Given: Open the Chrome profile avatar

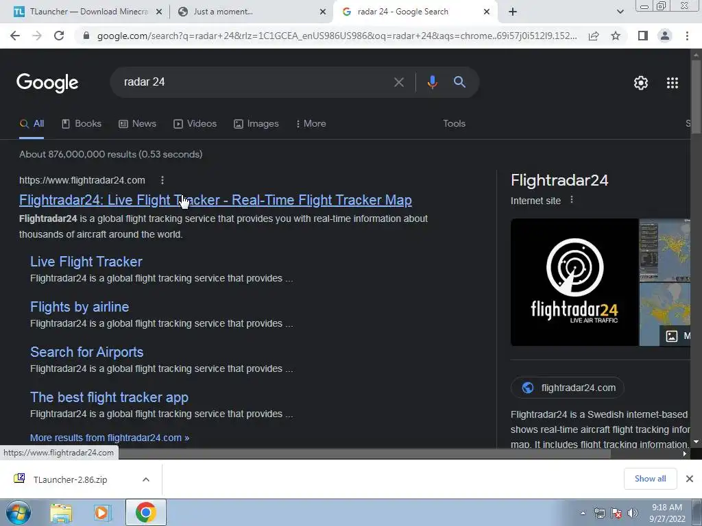Looking at the screenshot, I should [x=665, y=36].
